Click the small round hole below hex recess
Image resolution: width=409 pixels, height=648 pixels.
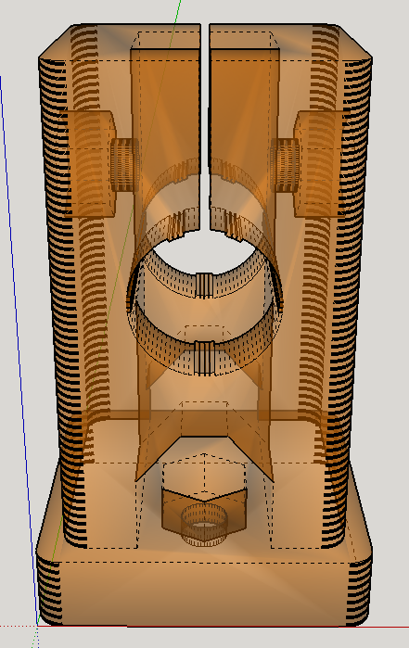tap(204, 524)
